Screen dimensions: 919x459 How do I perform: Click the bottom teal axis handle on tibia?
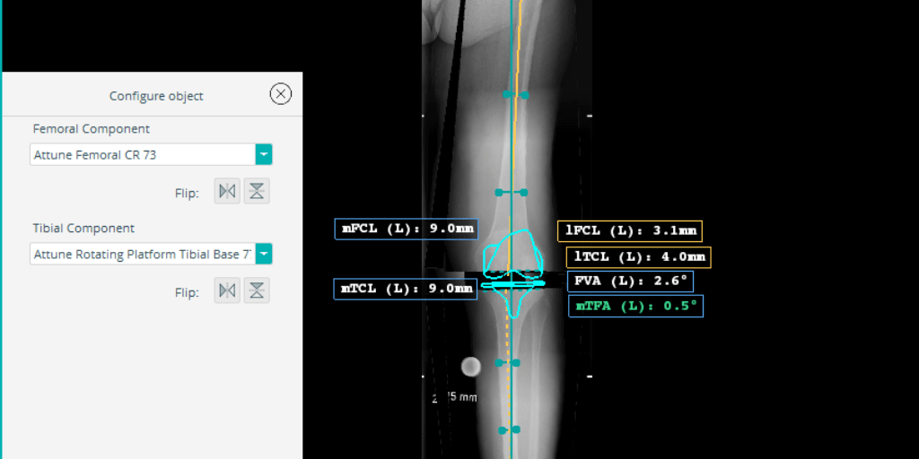point(513,429)
